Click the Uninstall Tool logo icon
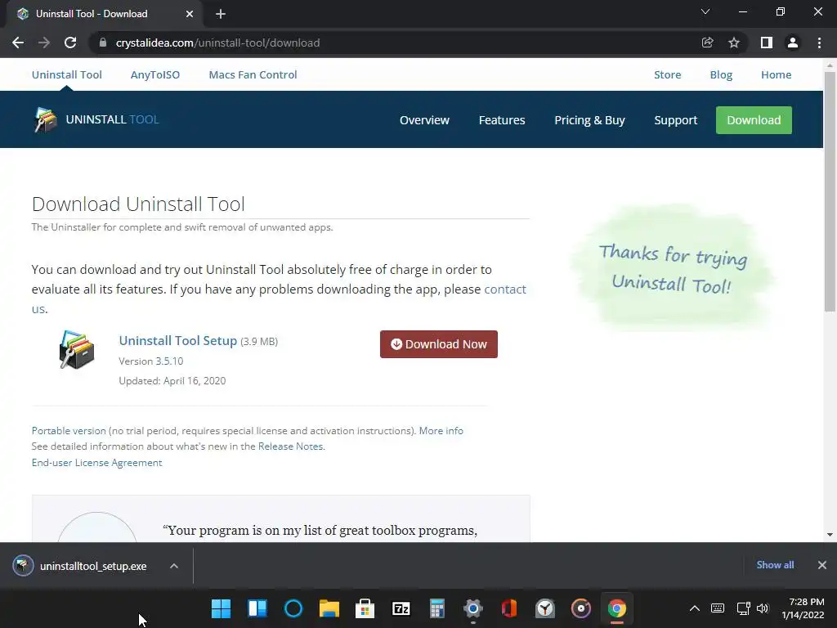The height and width of the screenshot is (628, 837). tap(46, 119)
